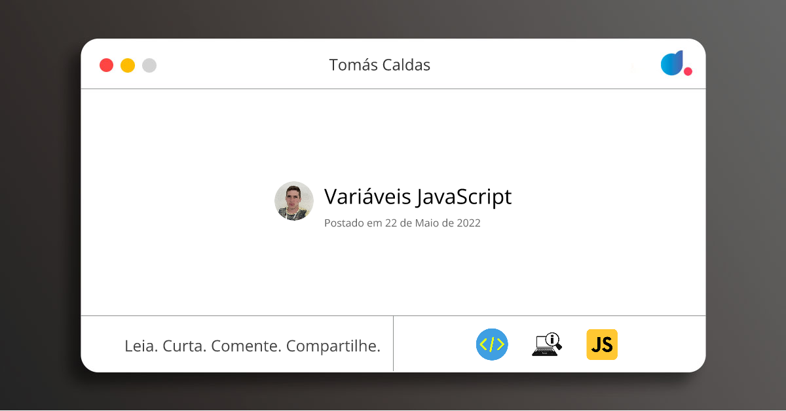Select the yellow JS JavaScript badge

tap(602, 344)
